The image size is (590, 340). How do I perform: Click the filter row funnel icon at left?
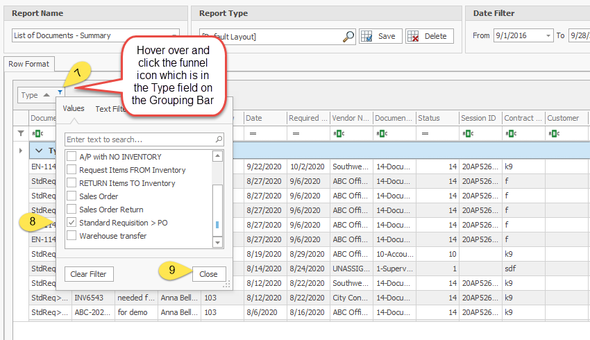click(x=21, y=133)
